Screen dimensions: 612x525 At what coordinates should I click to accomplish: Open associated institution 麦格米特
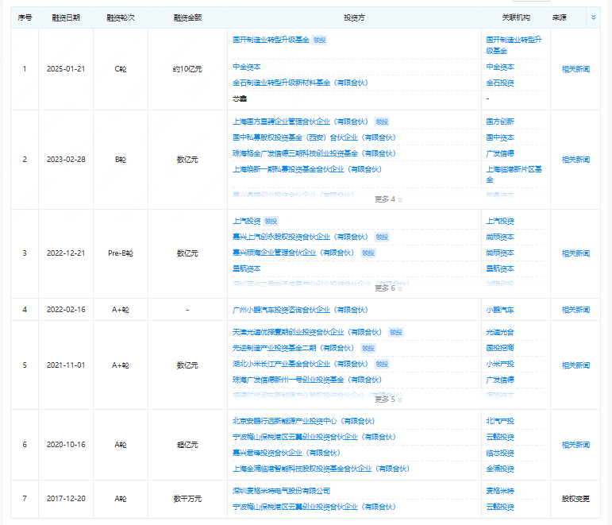[500, 491]
